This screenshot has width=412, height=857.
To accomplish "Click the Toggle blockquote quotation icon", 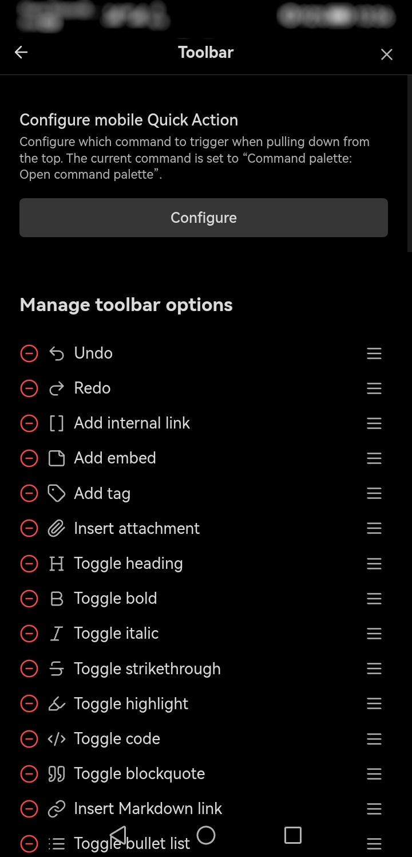I will pyautogui.click(x=56, y=774).
